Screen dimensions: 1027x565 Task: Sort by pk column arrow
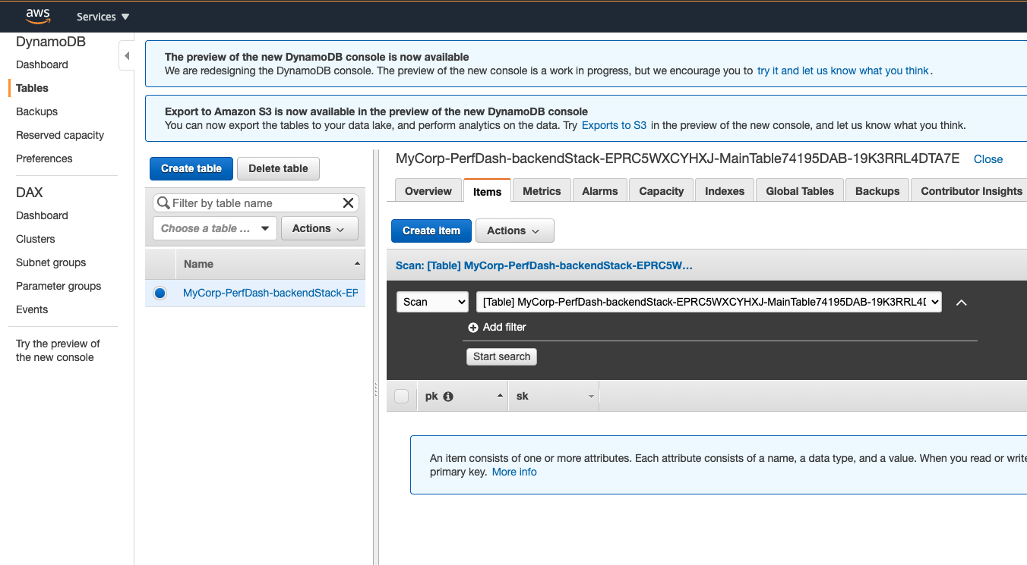click(500, 396)
